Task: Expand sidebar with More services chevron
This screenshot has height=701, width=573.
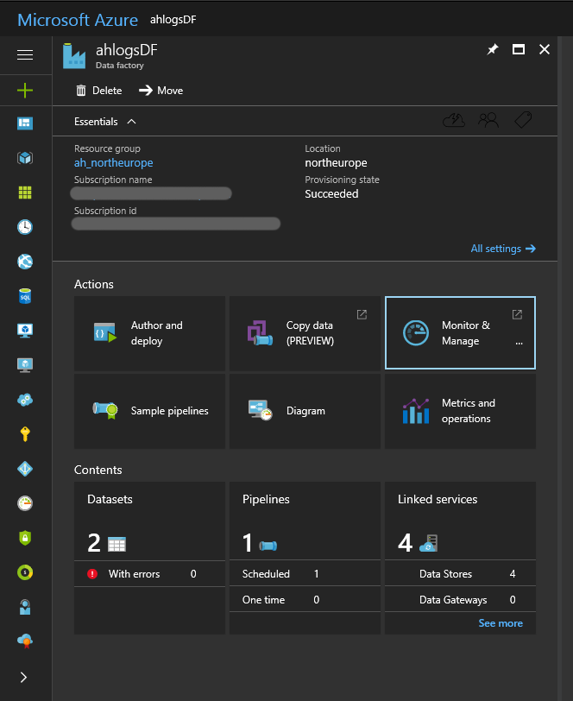Action: pos(23,678)
